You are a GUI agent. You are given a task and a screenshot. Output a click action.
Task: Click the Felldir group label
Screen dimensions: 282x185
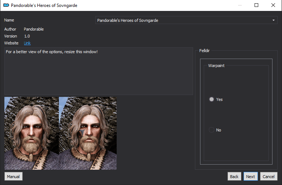(x=204, y=51)
